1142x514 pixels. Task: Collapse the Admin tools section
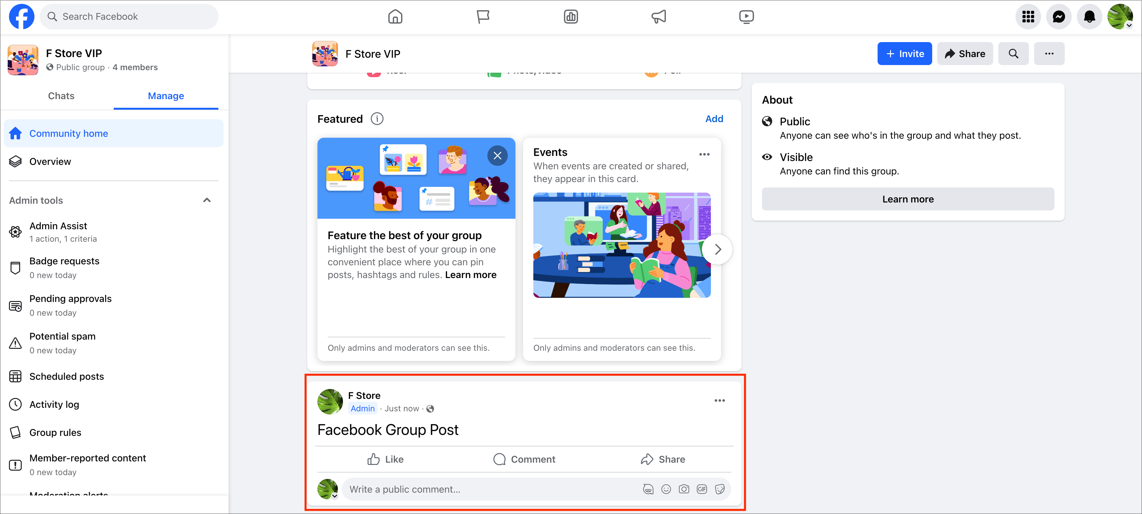pos(207,200)
